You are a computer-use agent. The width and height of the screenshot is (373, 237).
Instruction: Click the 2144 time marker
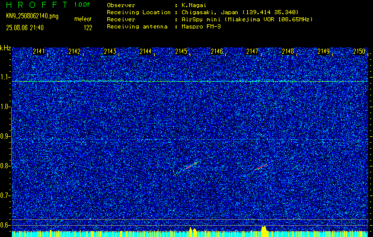(x=145, y=52)
